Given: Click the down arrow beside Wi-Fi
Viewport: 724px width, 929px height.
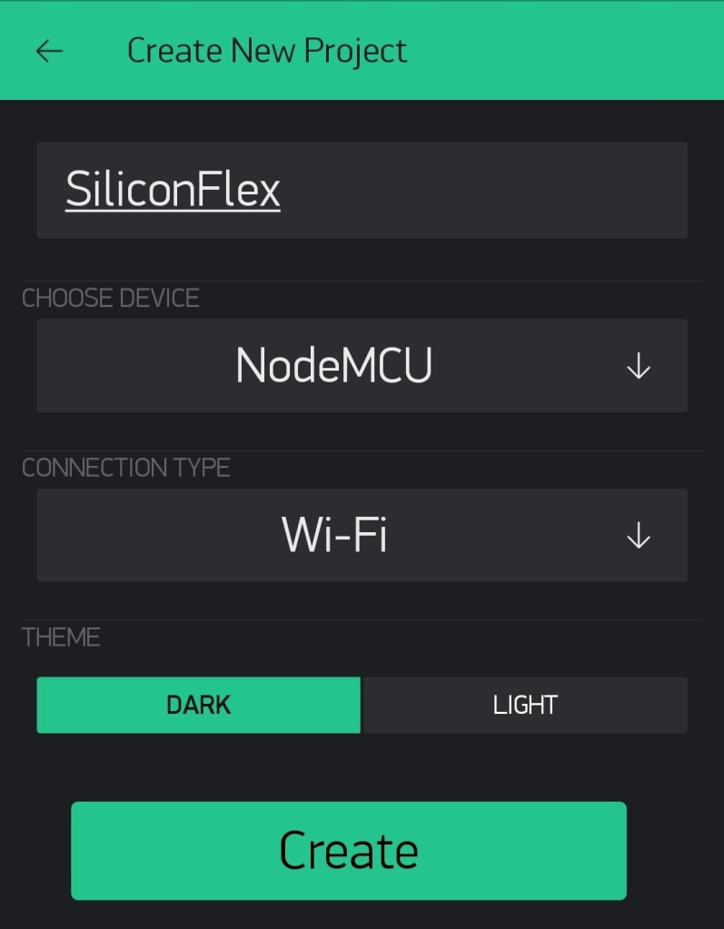Looking at the screenshot, I should pos(639,536).
